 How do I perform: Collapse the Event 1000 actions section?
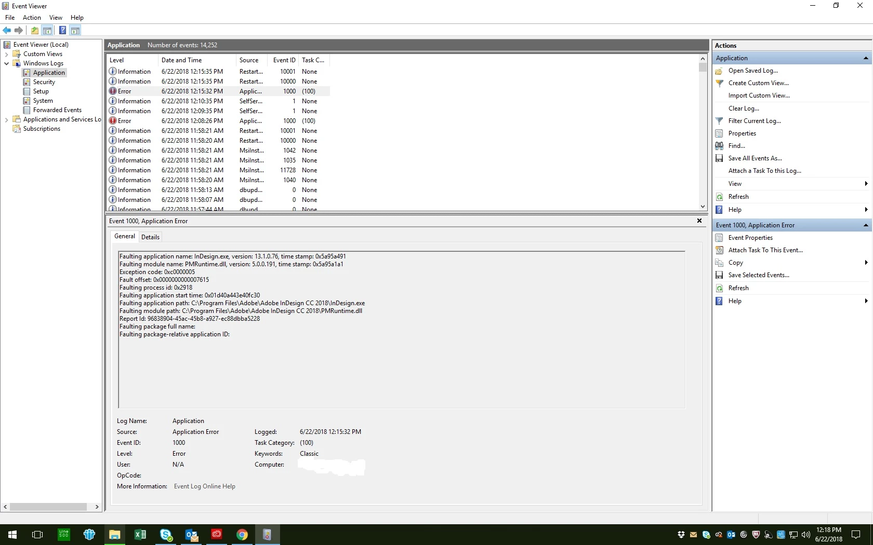point(866,225)
